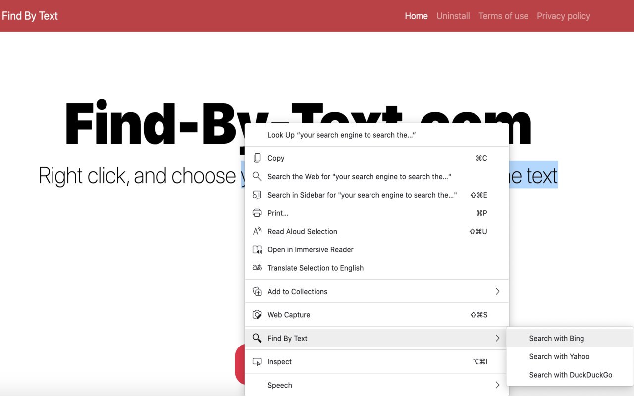Viewport: 634px width, 396px height.
Task: Expand the Find By Text submenu arrow
Action: pyautogui.click(x=497, y=338)
